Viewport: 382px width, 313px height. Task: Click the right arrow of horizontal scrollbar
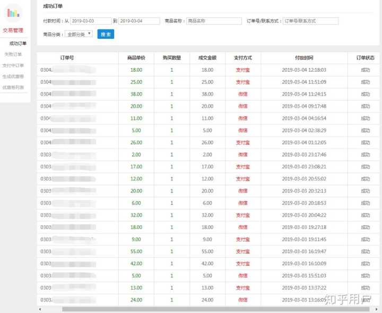[376, 309]
